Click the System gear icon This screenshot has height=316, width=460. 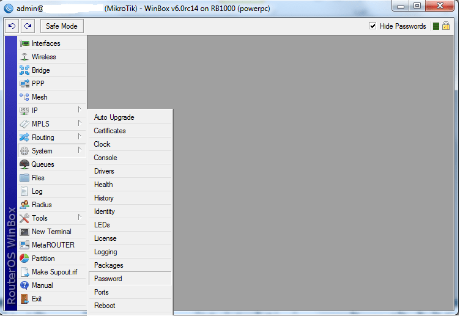click(x=24, y=151)
